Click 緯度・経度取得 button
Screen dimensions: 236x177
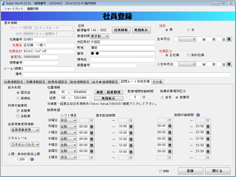click(x=109, y=92)
